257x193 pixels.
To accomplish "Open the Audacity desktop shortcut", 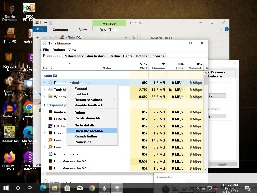I will point(10,110).
